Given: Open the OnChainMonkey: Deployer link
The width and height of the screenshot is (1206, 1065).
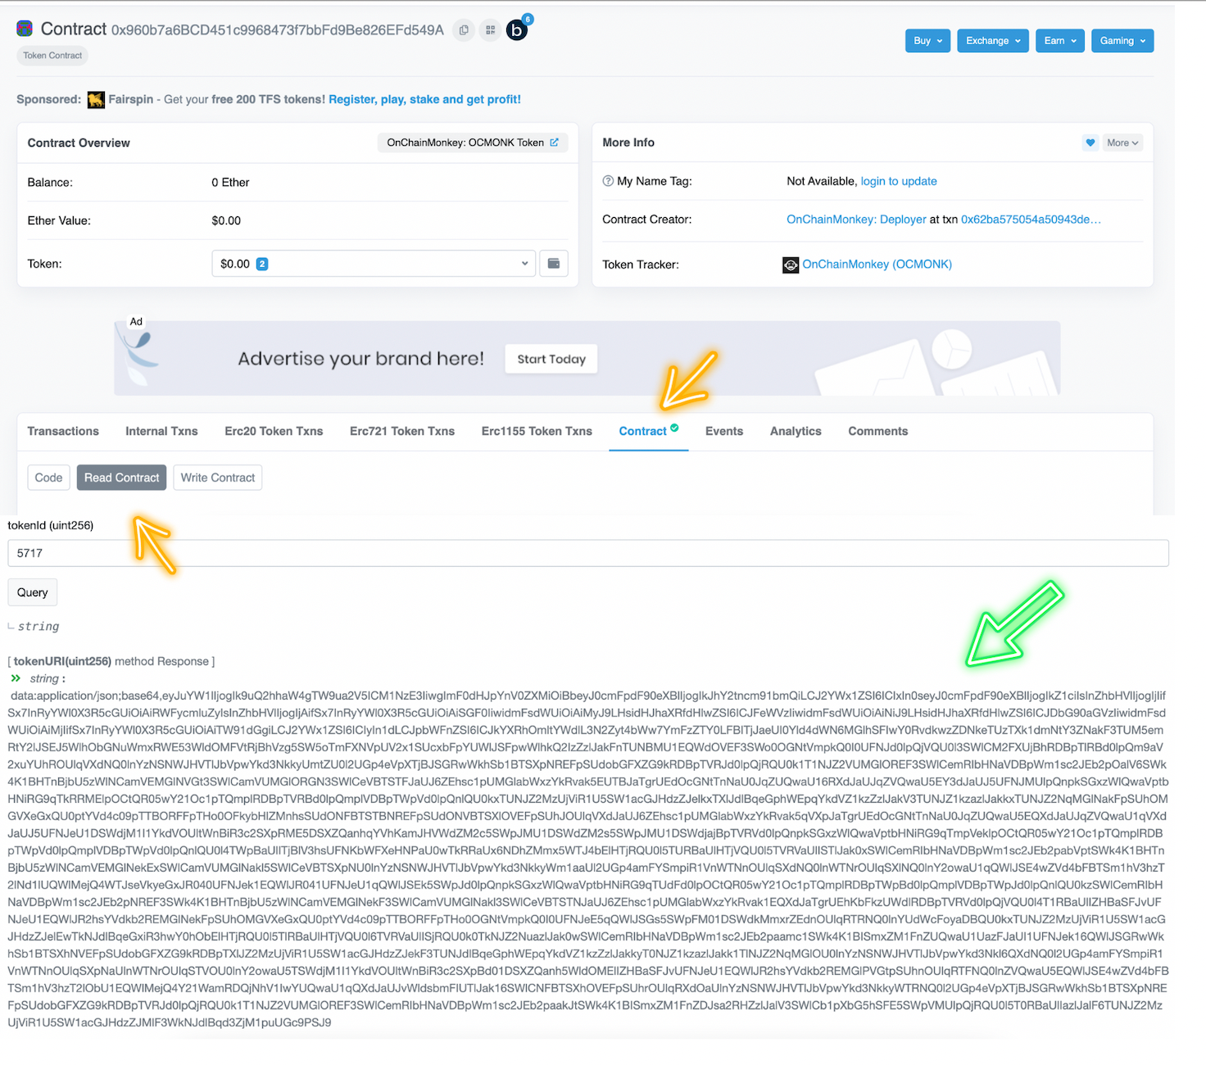Looking at the screenshot, I should [x=856, y=220].
